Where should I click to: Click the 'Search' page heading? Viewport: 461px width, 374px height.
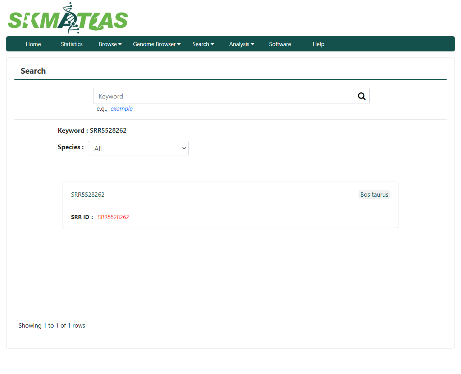(33, 71)
